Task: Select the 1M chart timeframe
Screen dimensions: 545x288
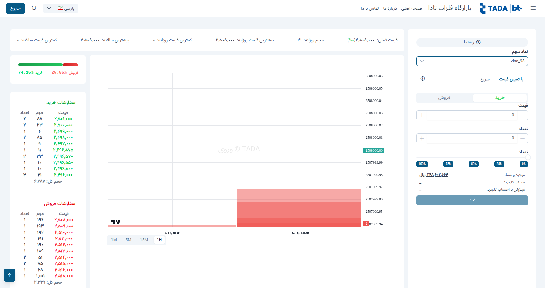Action: [x=114, y=240]
